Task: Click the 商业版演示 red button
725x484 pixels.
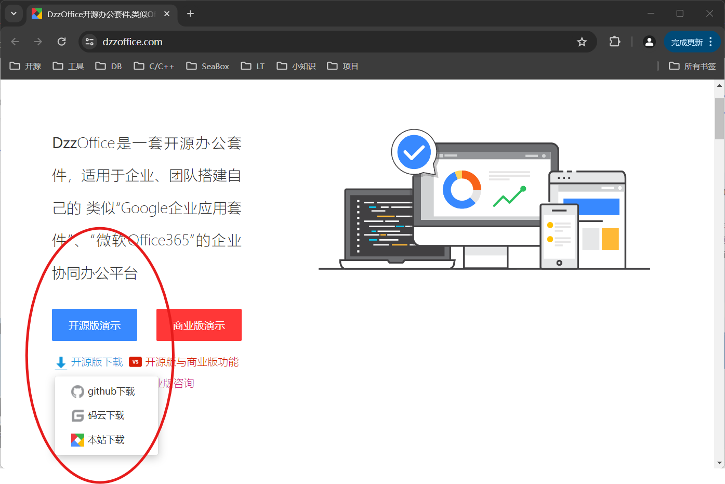Action: point(199,325)
